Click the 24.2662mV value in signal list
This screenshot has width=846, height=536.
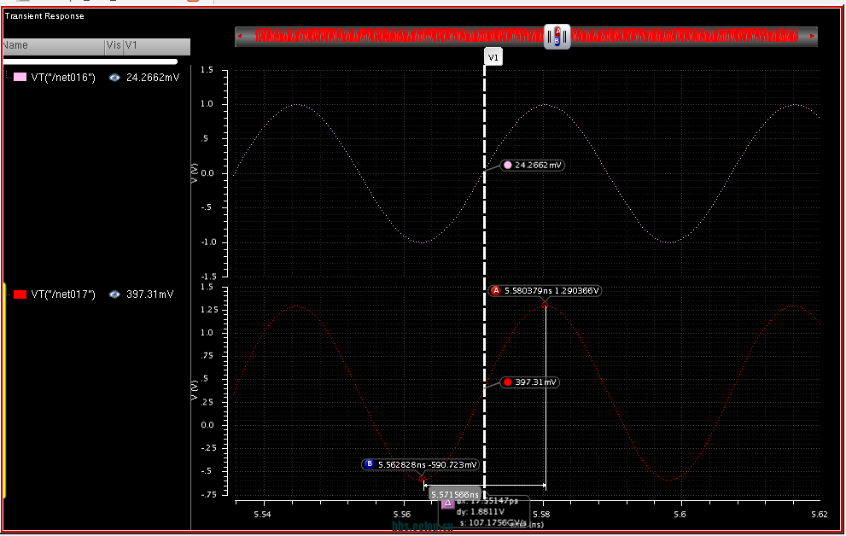(x=153, y=78)
